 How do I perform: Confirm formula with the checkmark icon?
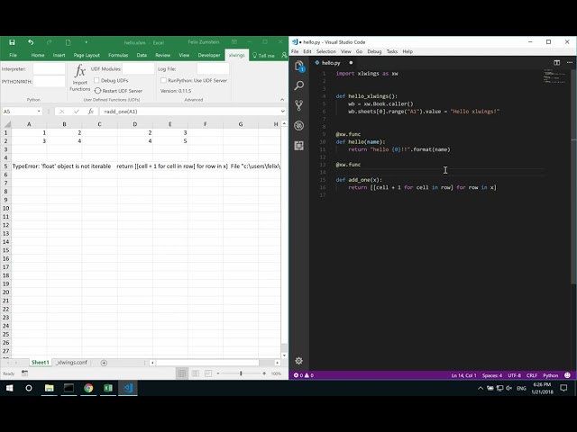pos(77,112)
